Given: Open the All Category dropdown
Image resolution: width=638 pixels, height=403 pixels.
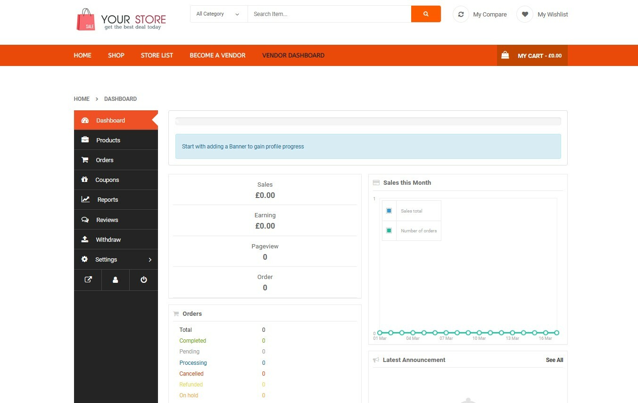Looking at the screenshot, I should click(219, 14).
